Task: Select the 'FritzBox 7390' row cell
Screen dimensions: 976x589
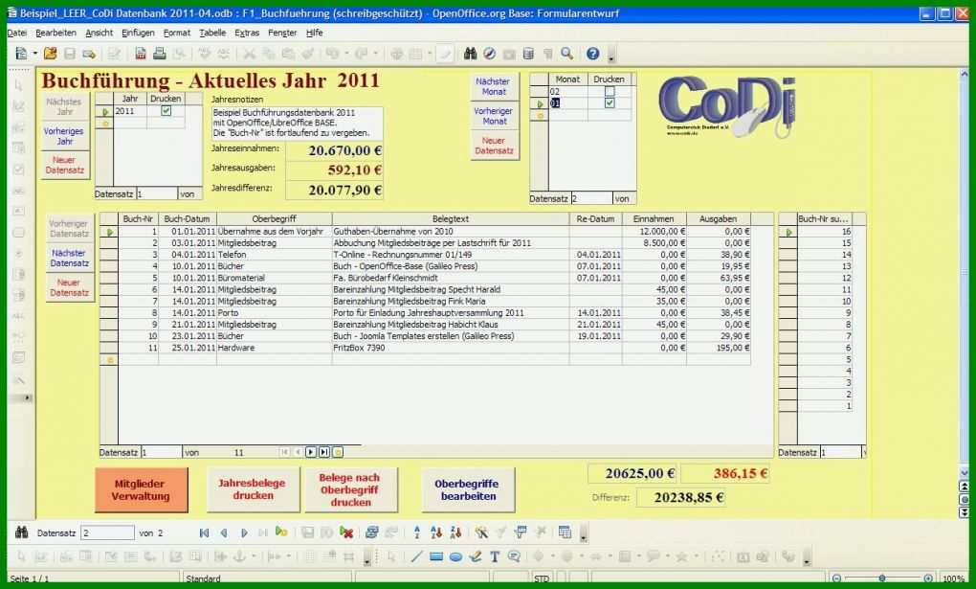Action: pos(451,348)
